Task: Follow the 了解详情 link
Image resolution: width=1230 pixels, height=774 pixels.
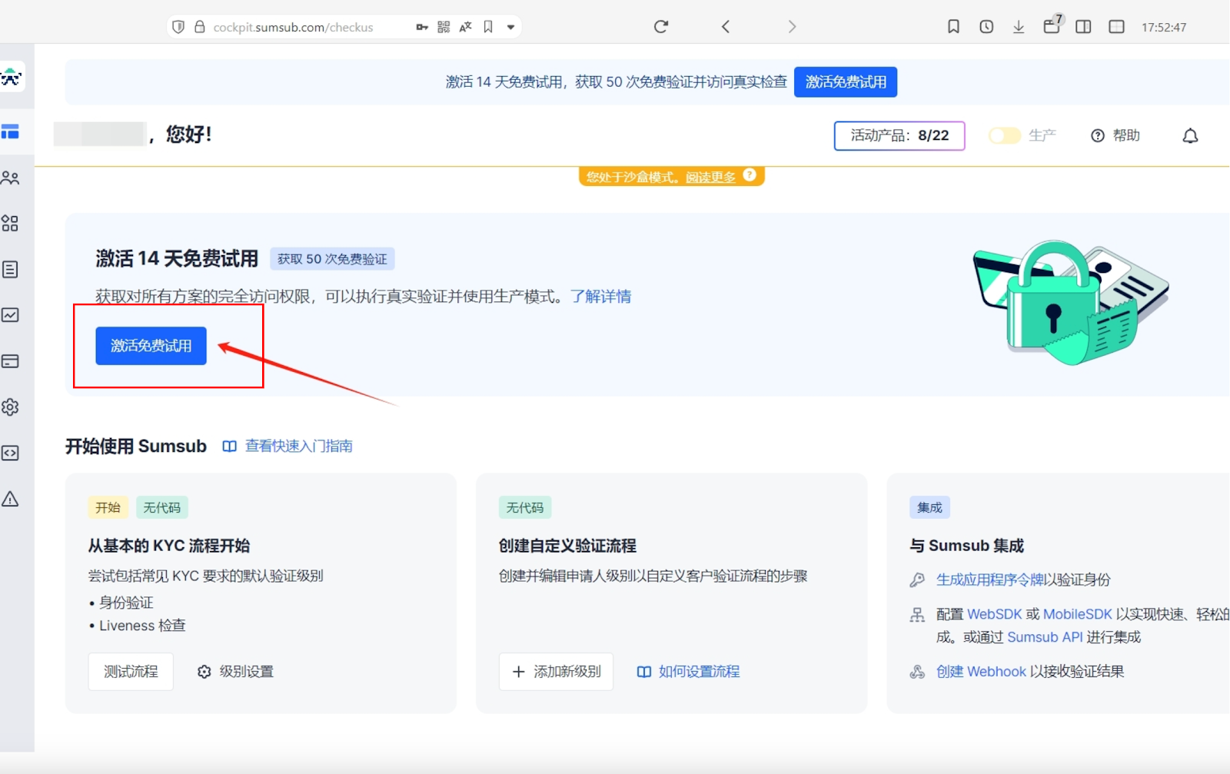Action: (x=601, y=297)
